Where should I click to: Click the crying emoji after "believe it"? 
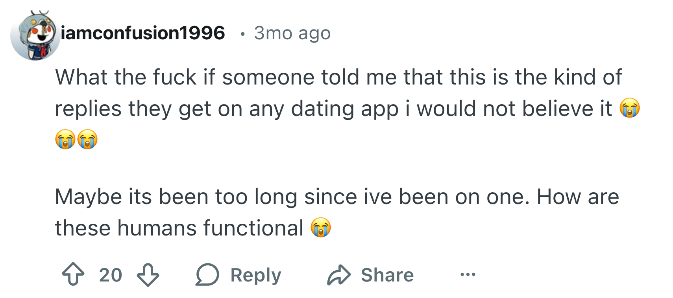point(629,108)
